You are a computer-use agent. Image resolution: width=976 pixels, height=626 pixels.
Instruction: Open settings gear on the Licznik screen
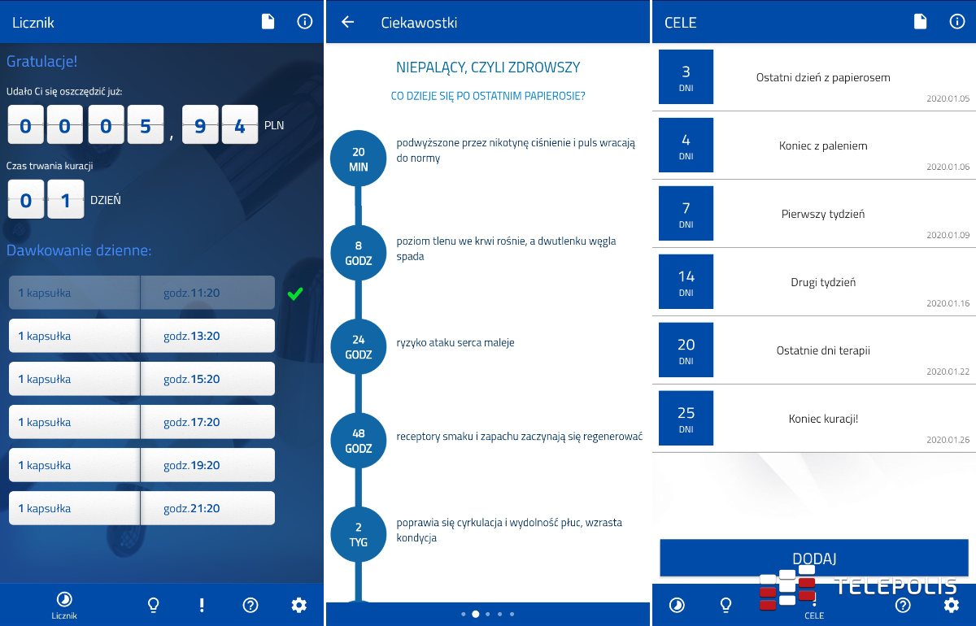(x=299, y=605)
